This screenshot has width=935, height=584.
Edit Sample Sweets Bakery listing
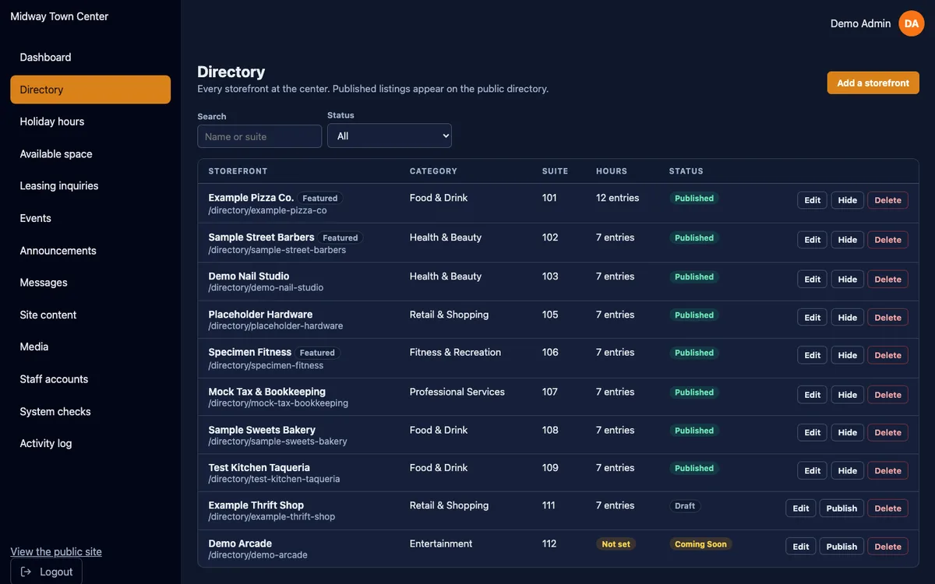tap(813, 432)
